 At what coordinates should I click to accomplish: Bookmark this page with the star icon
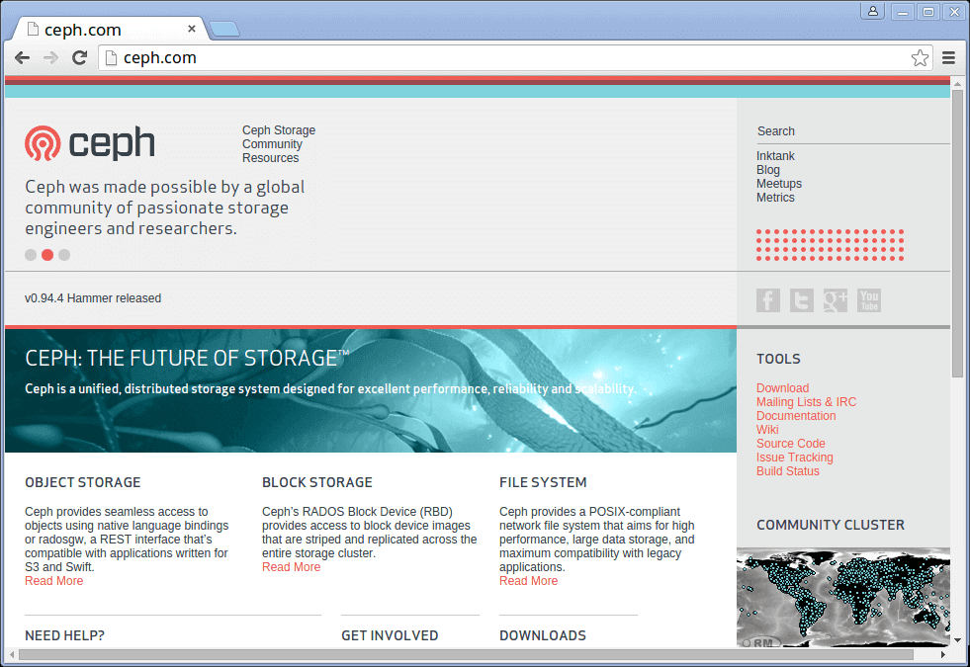[x=920, y=58]
